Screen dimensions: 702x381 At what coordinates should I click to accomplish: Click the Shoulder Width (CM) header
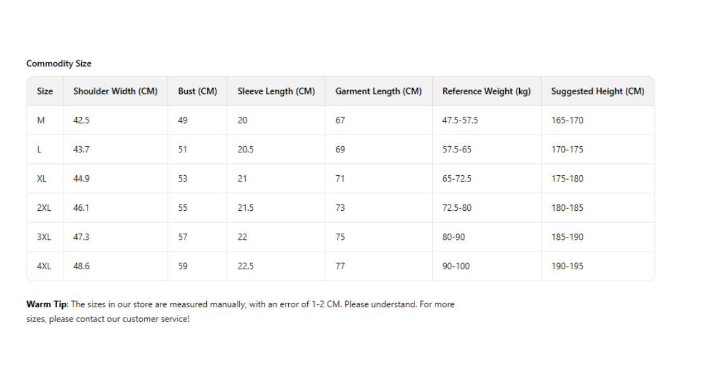(x=115, y=91)
